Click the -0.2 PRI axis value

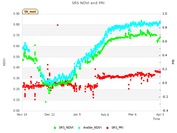coord(165,97)
